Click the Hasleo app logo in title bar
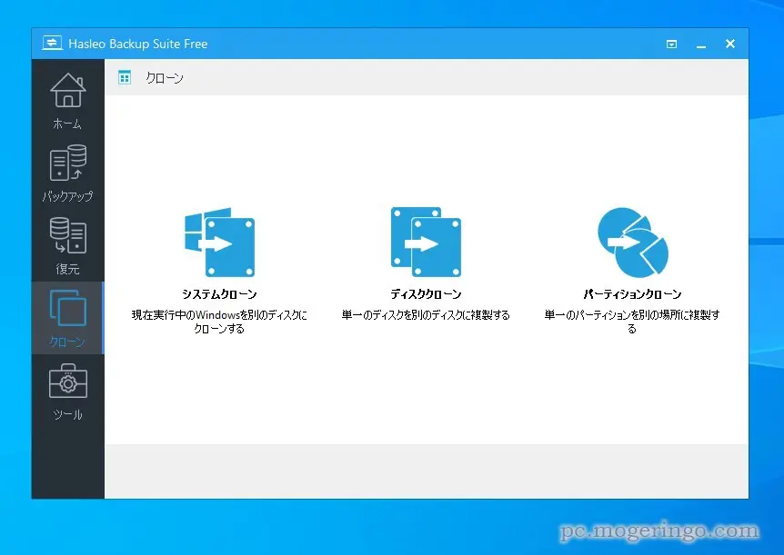Image resolution: width=784 pixels, height=555 pixels. point(52,43)
